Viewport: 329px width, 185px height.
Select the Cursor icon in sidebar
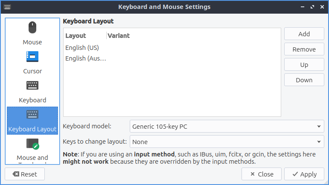[32, 57]
